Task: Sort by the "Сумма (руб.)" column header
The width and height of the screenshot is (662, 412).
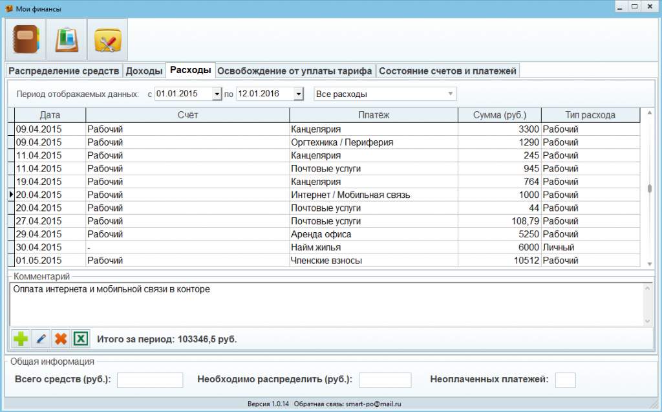Action: (499, 115)
